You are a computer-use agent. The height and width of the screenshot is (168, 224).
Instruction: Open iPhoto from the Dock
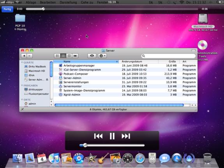(115, 158)
